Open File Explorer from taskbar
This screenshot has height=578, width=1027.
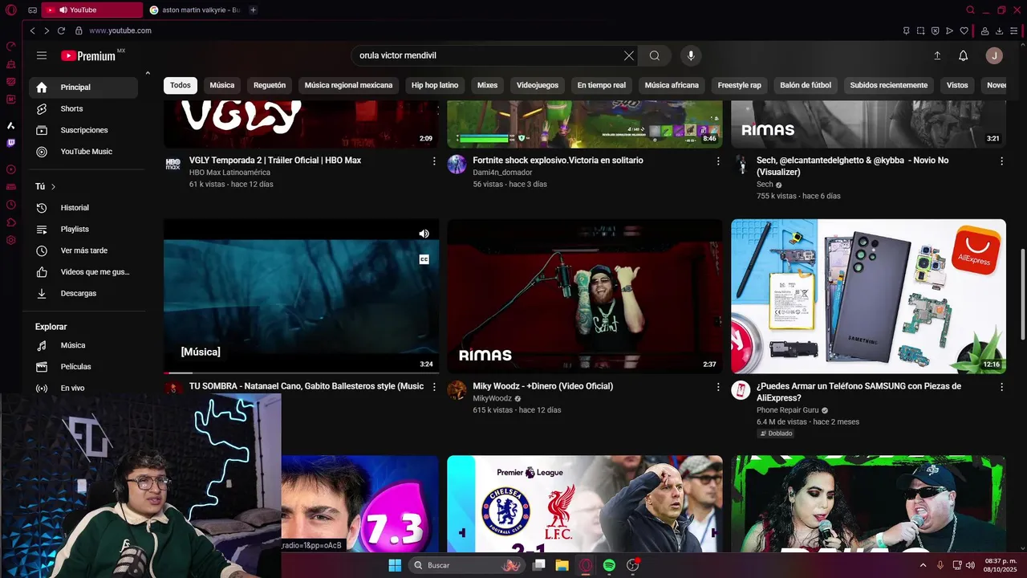(x=562, y=565)
